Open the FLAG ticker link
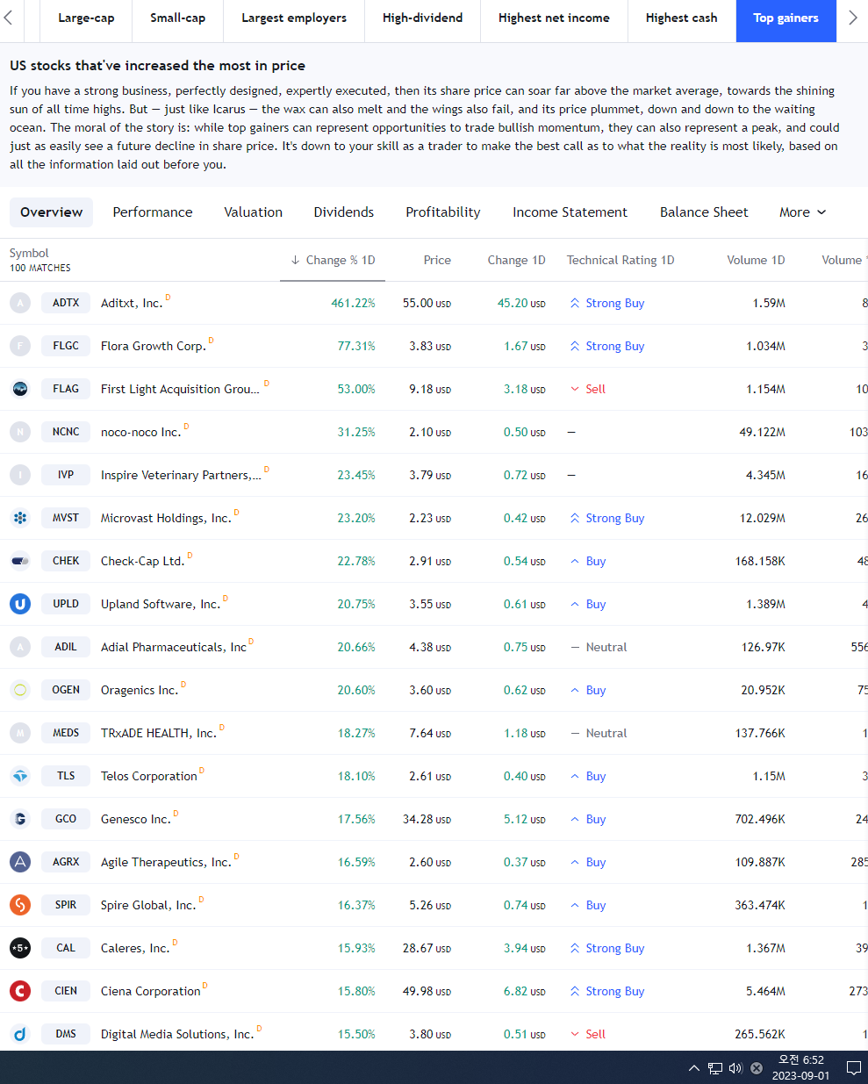The image size is (868, 1084). [x=66, y=389]
